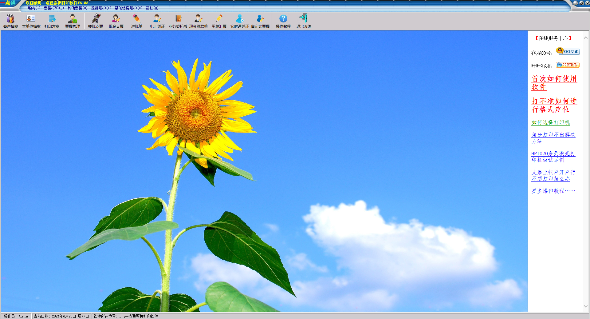The width and height of the screenshot is (590, 319).
Task: Open the 系统(S) menu
Action: [x=34, y=8]
